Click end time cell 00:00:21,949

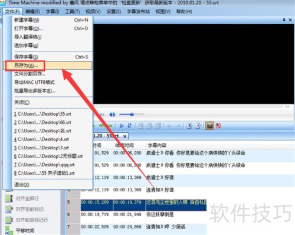pos(127,214)
